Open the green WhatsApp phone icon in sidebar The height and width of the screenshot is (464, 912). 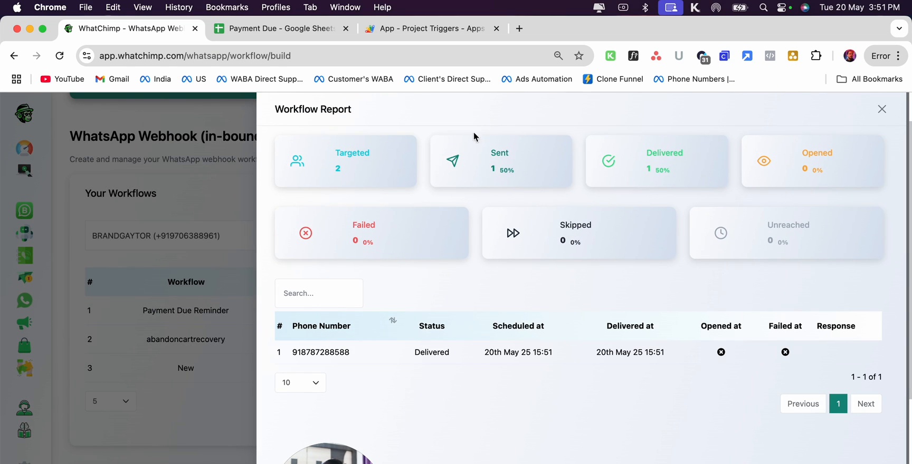pyautogui.click(x=24, y=301)
